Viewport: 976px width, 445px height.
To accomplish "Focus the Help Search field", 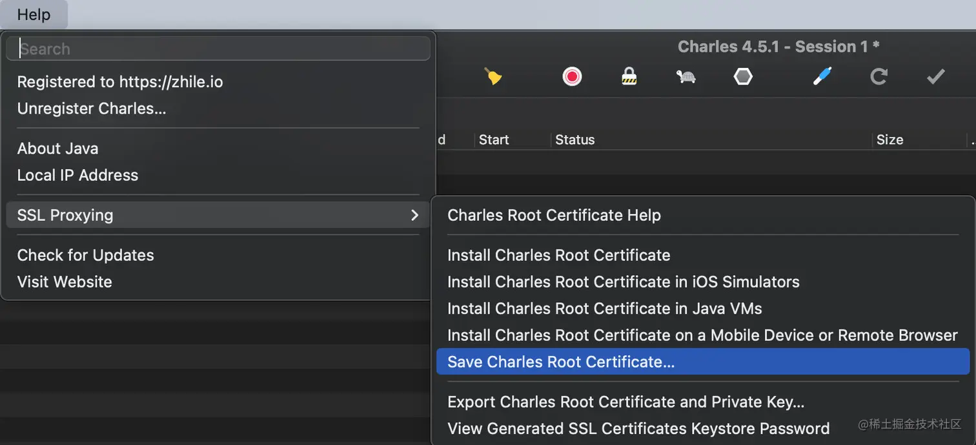I will point(218,48).
